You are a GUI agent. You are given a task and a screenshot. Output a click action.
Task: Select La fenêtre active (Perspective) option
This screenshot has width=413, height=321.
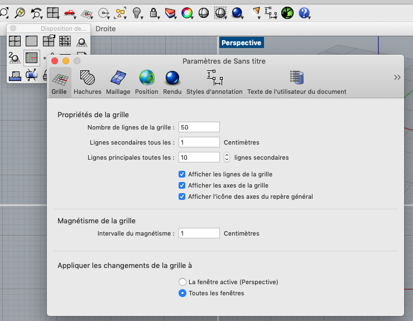182,282
